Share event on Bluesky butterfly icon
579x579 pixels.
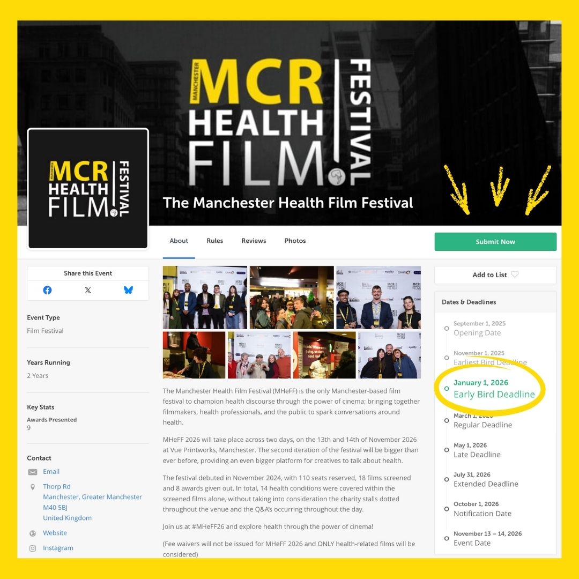128,290
